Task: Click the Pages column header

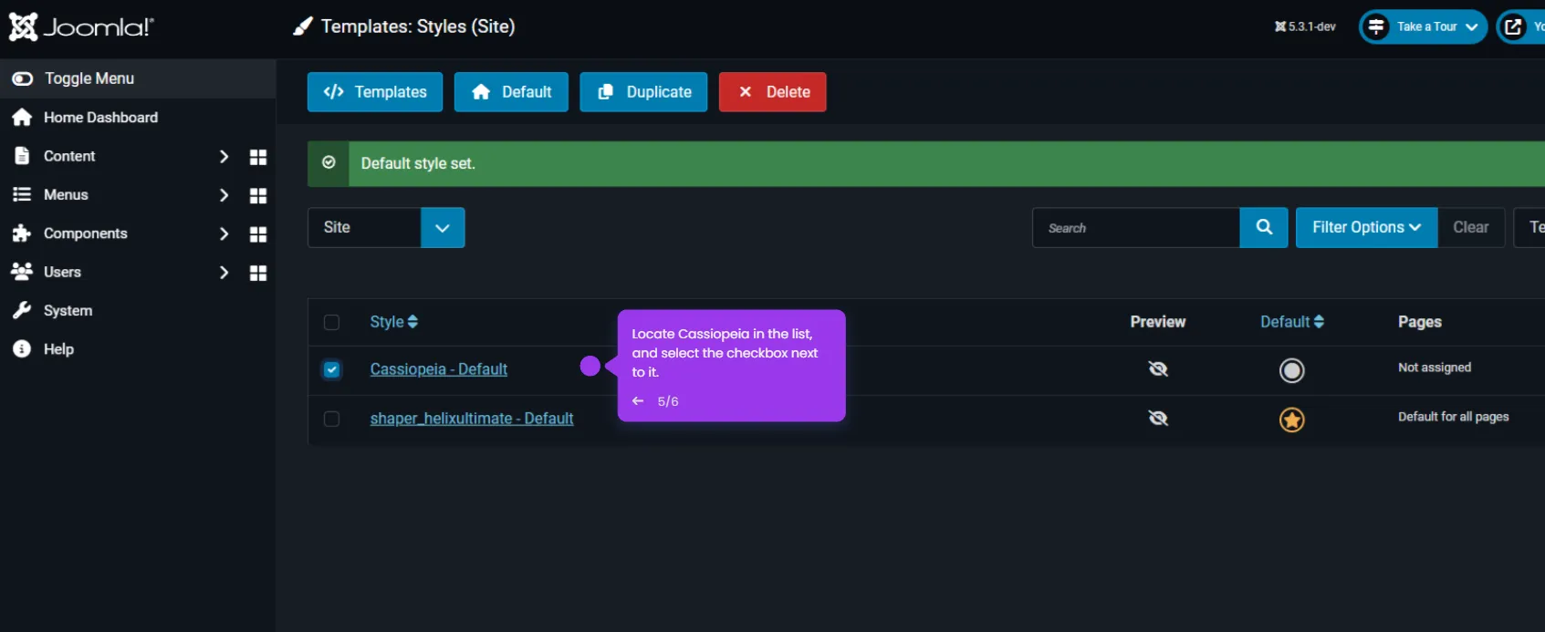Action: click(1420, 322)
